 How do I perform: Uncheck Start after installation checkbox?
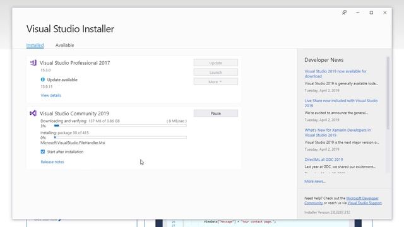click(x=43, y=151)
